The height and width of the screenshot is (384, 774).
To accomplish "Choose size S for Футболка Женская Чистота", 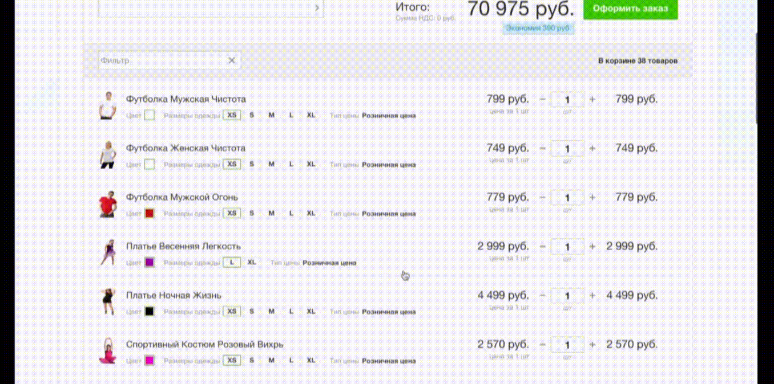I will click(x=252, y=164).
